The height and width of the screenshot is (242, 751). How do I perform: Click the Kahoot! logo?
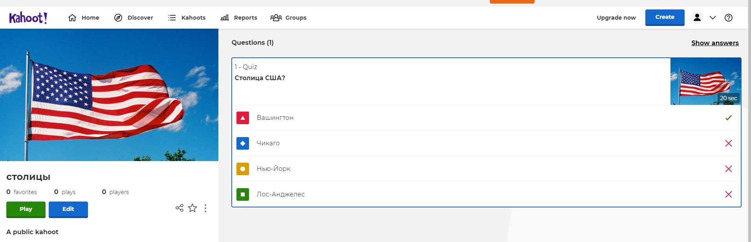pyautogui.click(x=28, y=18)
